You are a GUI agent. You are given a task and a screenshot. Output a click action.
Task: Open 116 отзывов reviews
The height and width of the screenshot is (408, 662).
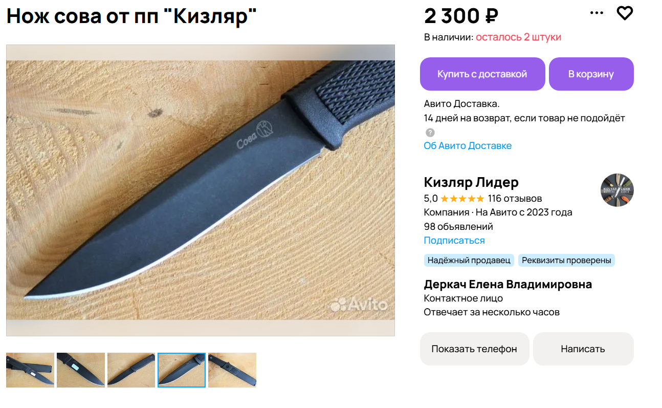point(515,199)
